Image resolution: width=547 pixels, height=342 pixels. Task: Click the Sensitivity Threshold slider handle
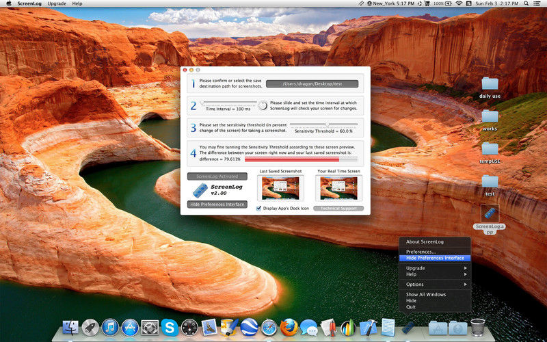[x=327, y=124]
